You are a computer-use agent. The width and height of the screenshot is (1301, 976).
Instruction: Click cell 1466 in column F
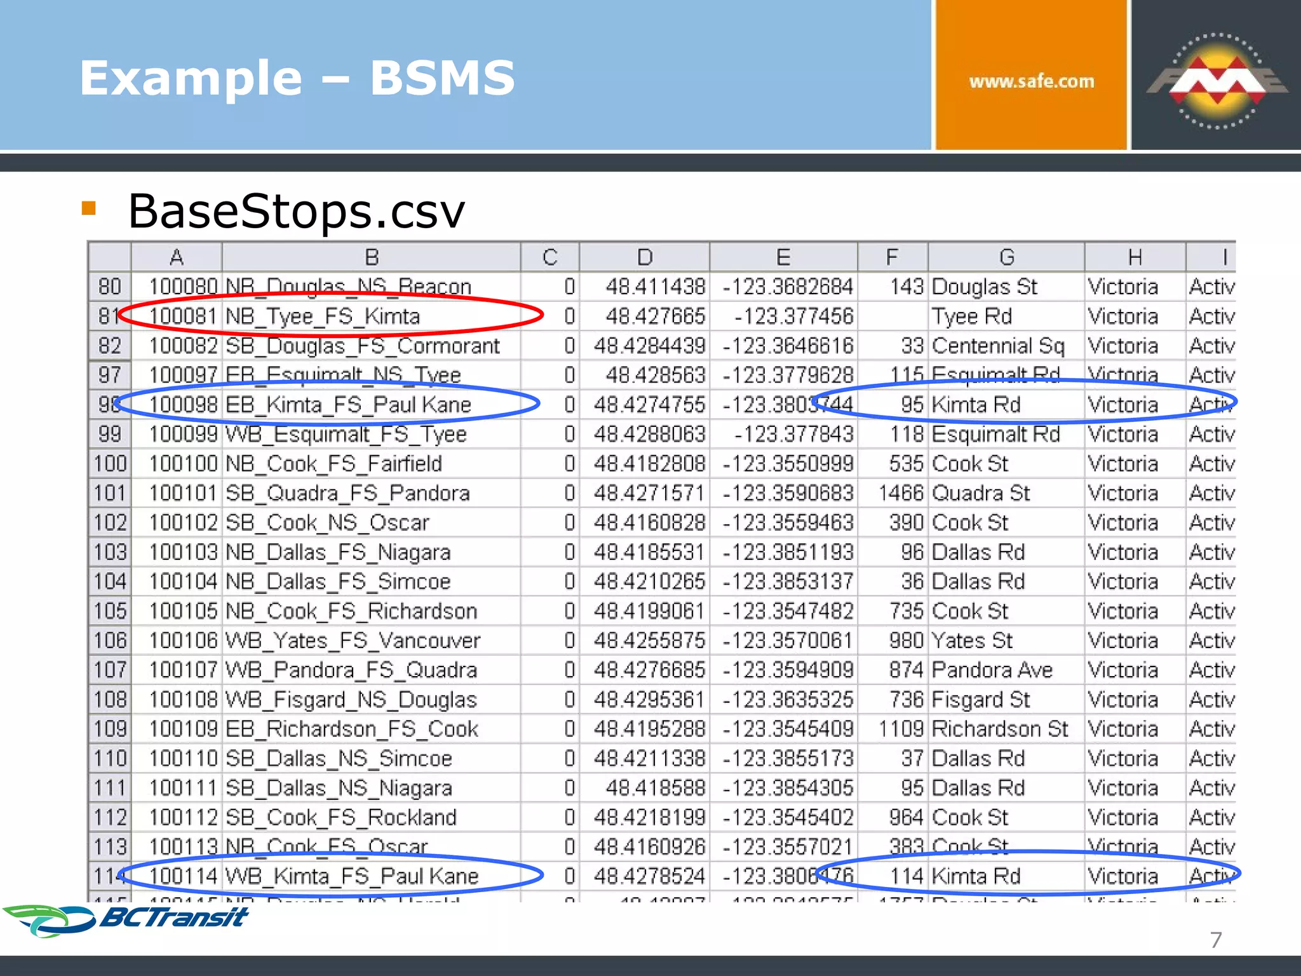pyautogui.click(x=893, y=493)
